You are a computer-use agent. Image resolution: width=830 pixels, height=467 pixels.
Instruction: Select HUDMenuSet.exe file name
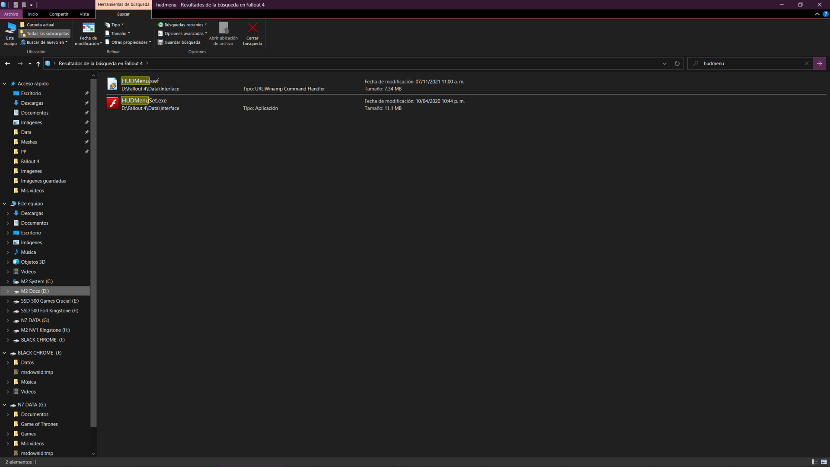coord(144,100)
